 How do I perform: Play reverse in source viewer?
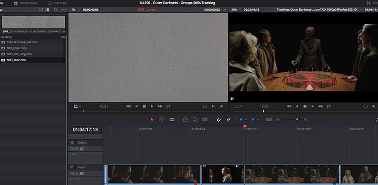pos(136,106)
